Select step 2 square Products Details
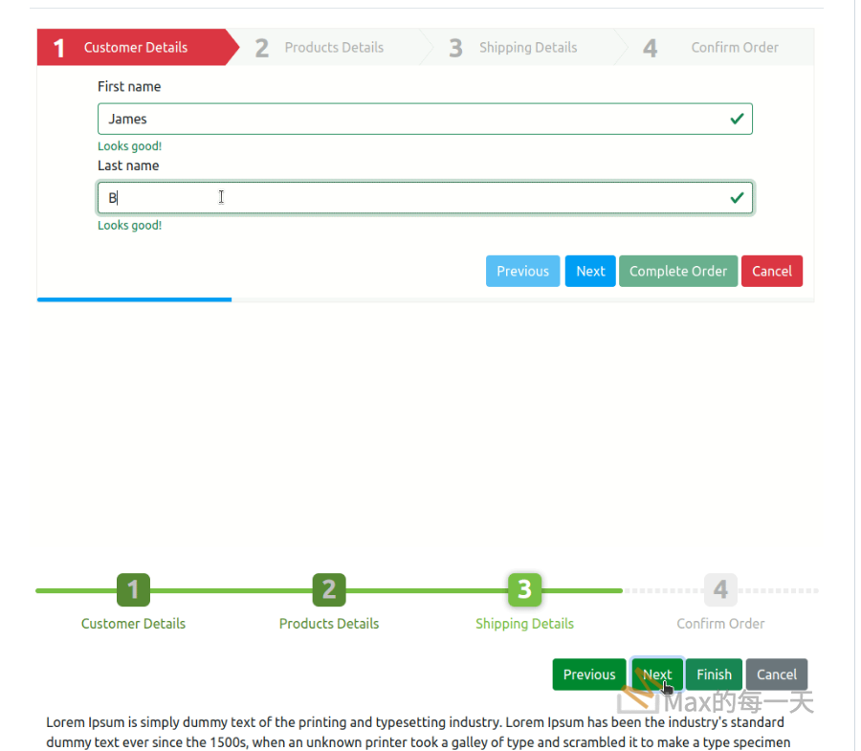The width and height of the screenshot is (861, 751). point(329,590)
